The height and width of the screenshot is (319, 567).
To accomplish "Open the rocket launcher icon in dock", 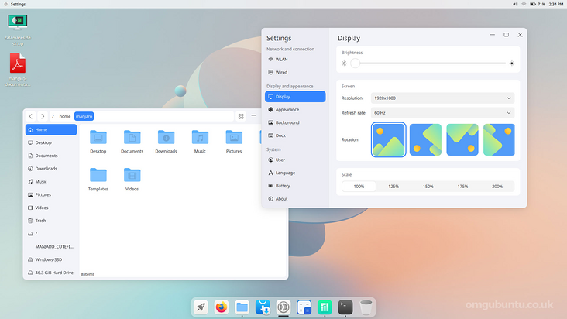I will 201,307.
